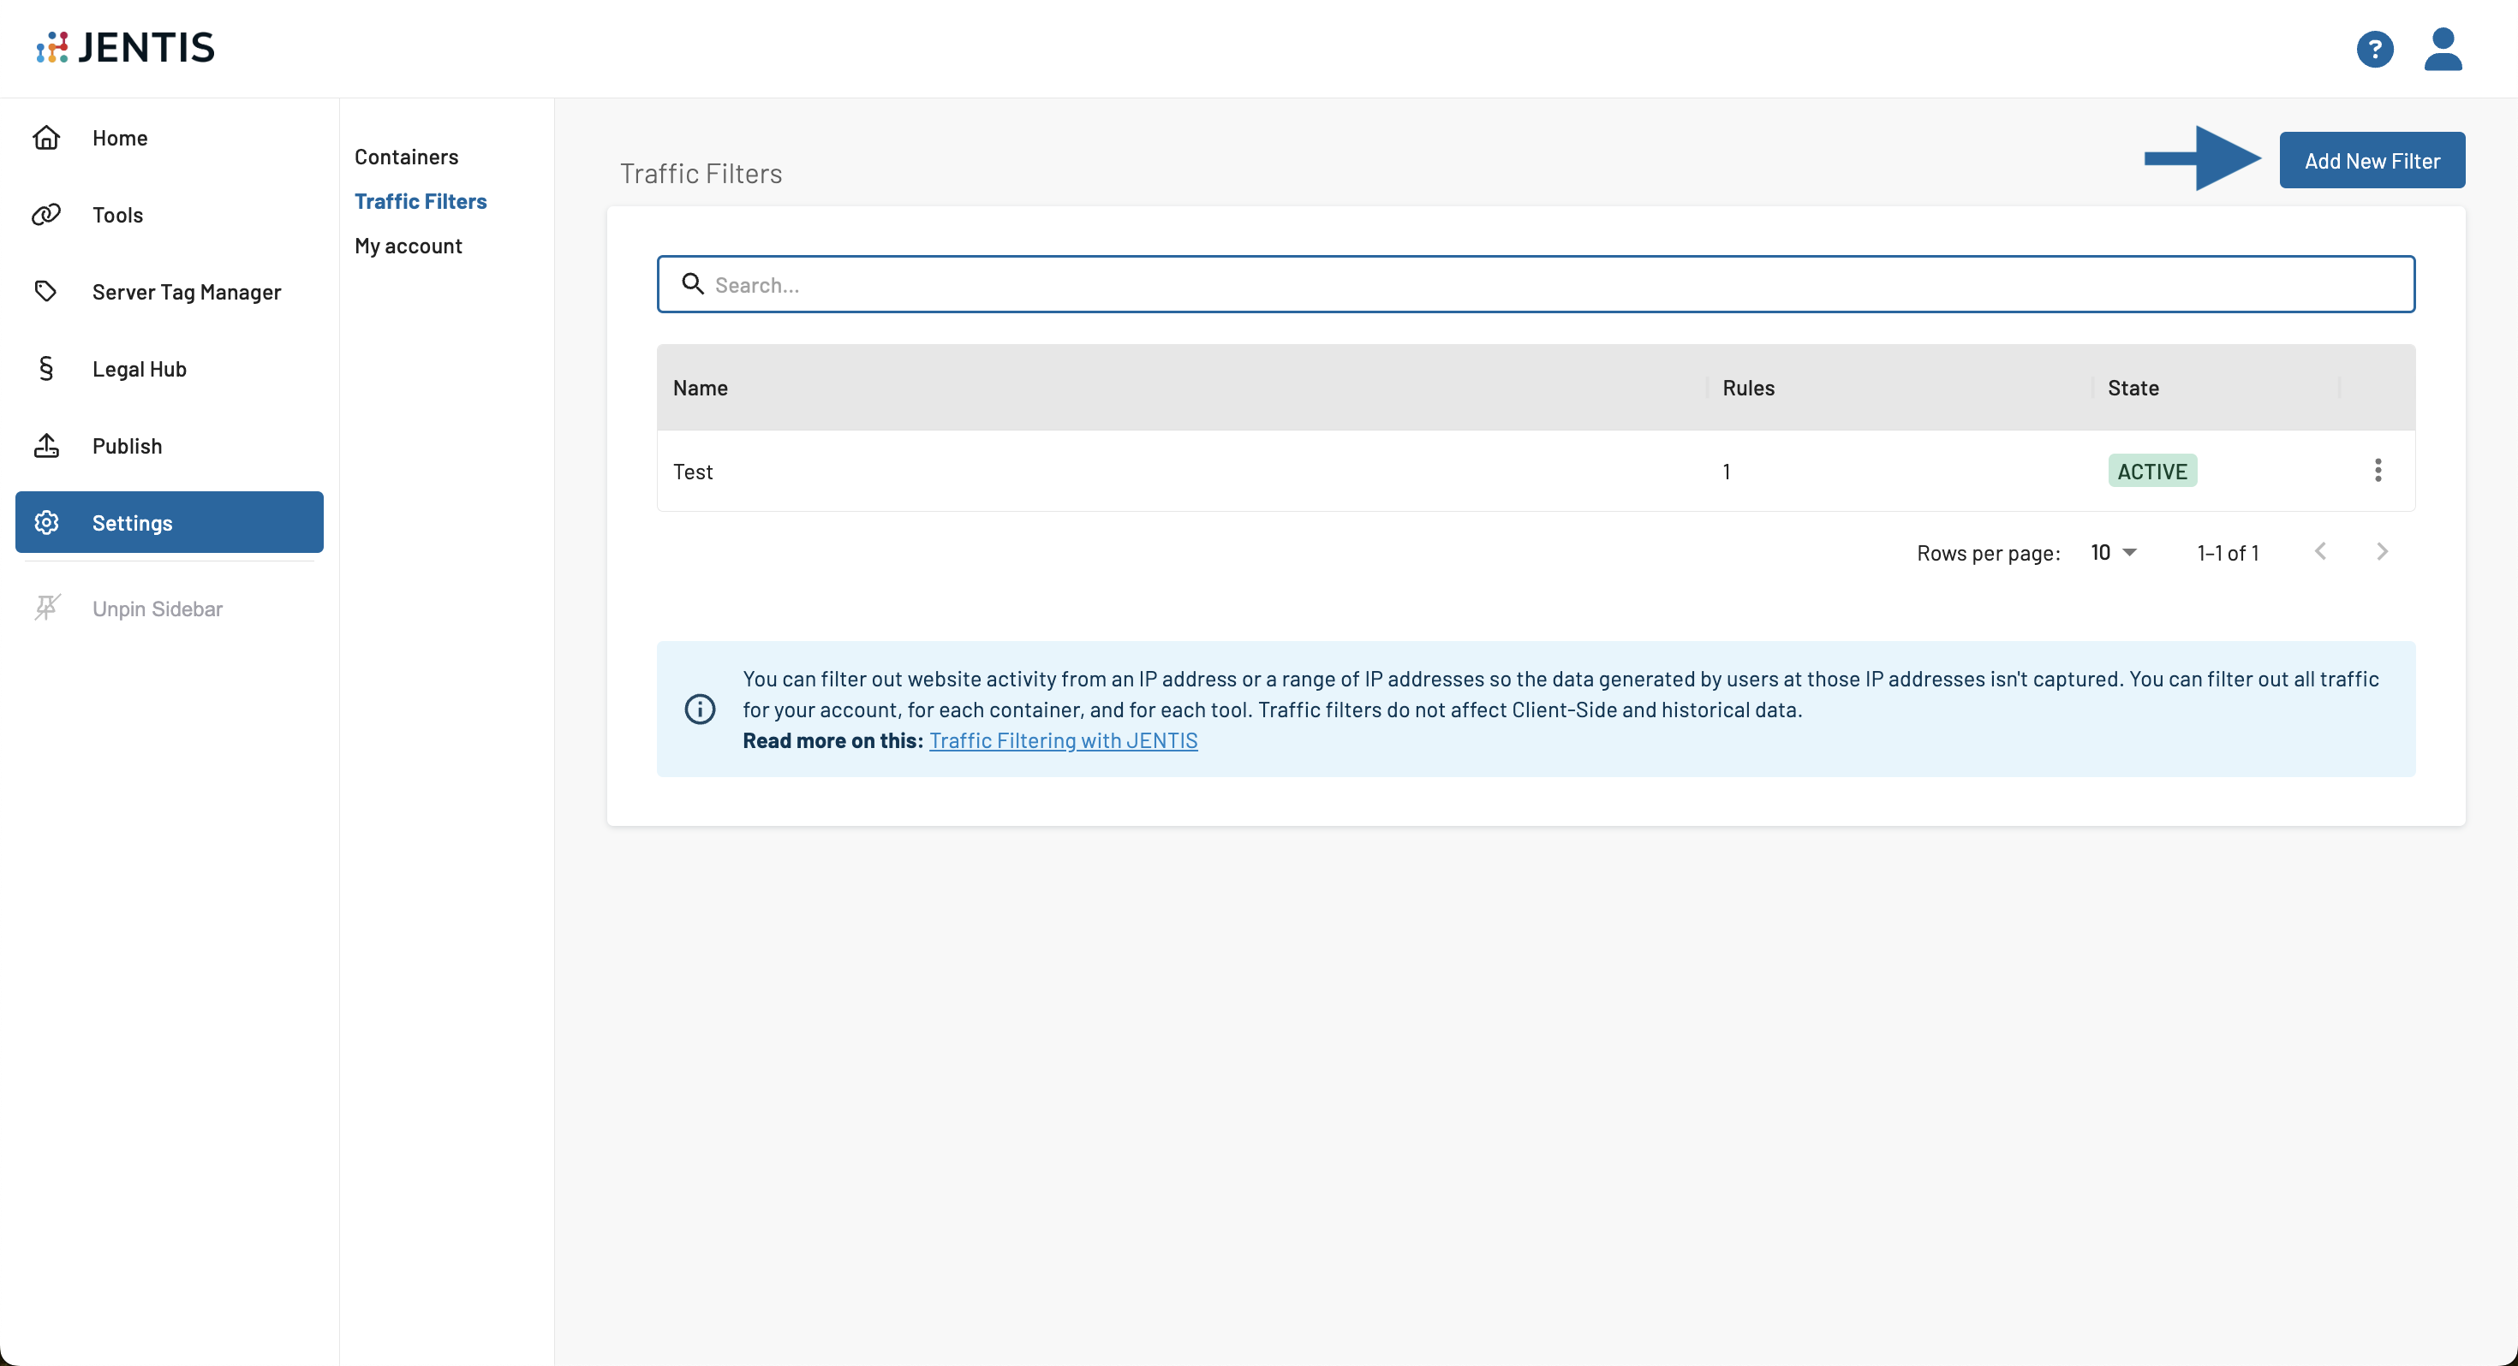
Task: Click the ACTIVE state badge
Action: (x=2151, y=471)
